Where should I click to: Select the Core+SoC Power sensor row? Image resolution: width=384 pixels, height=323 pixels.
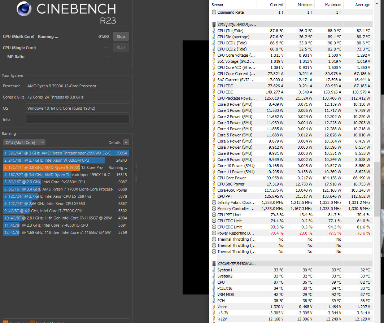[292, 190]
